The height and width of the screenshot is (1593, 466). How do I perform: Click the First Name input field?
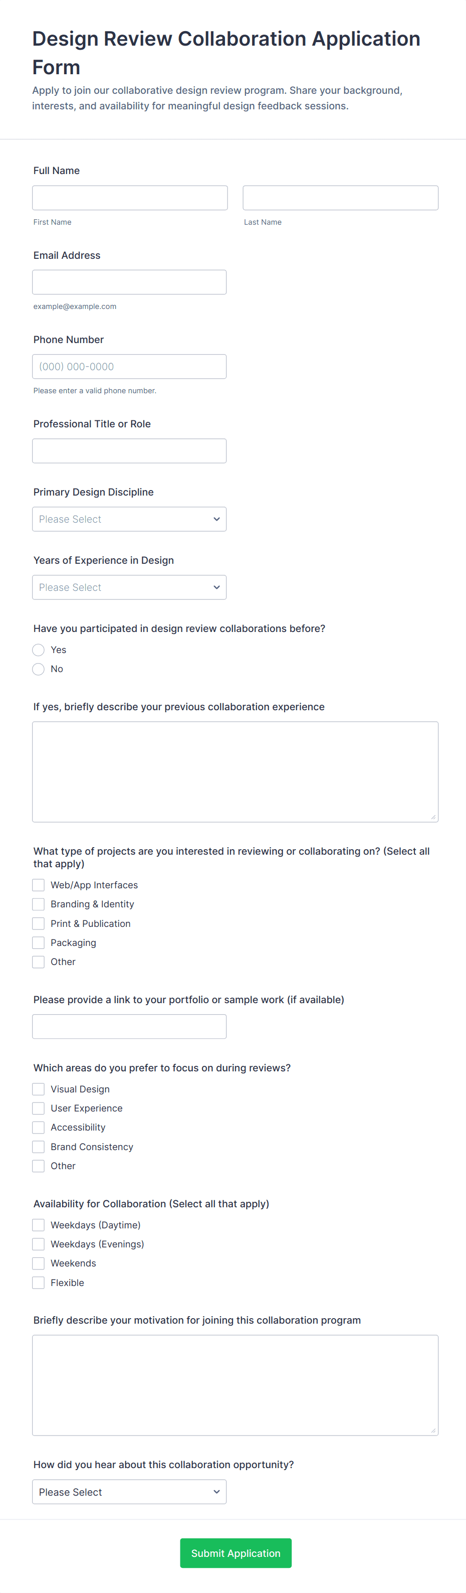(x=130, y=198)
